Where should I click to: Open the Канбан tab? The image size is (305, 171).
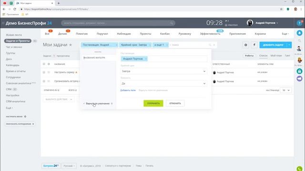(165, 34)
